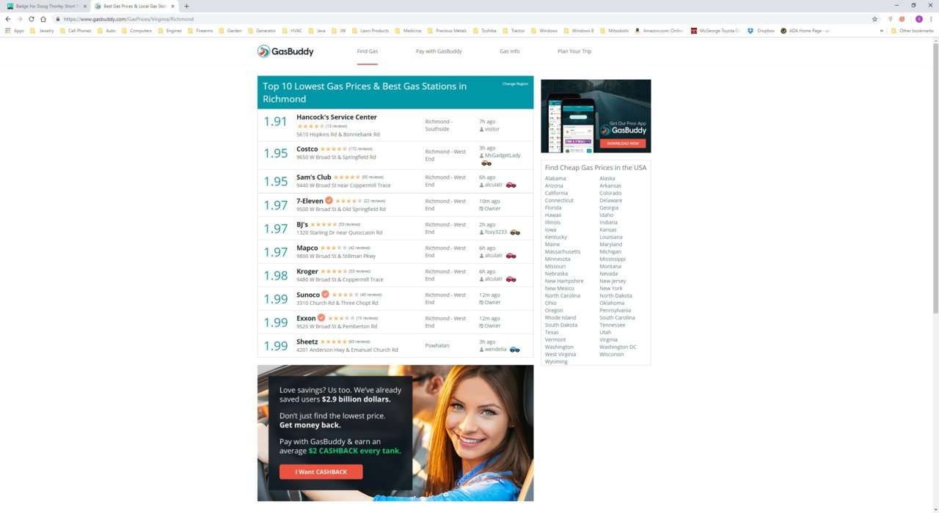Screen dimensions: 939x513
Task: Click the blue car icon beside wendelia
Action: pyautogui.click(x=515, y=350)
